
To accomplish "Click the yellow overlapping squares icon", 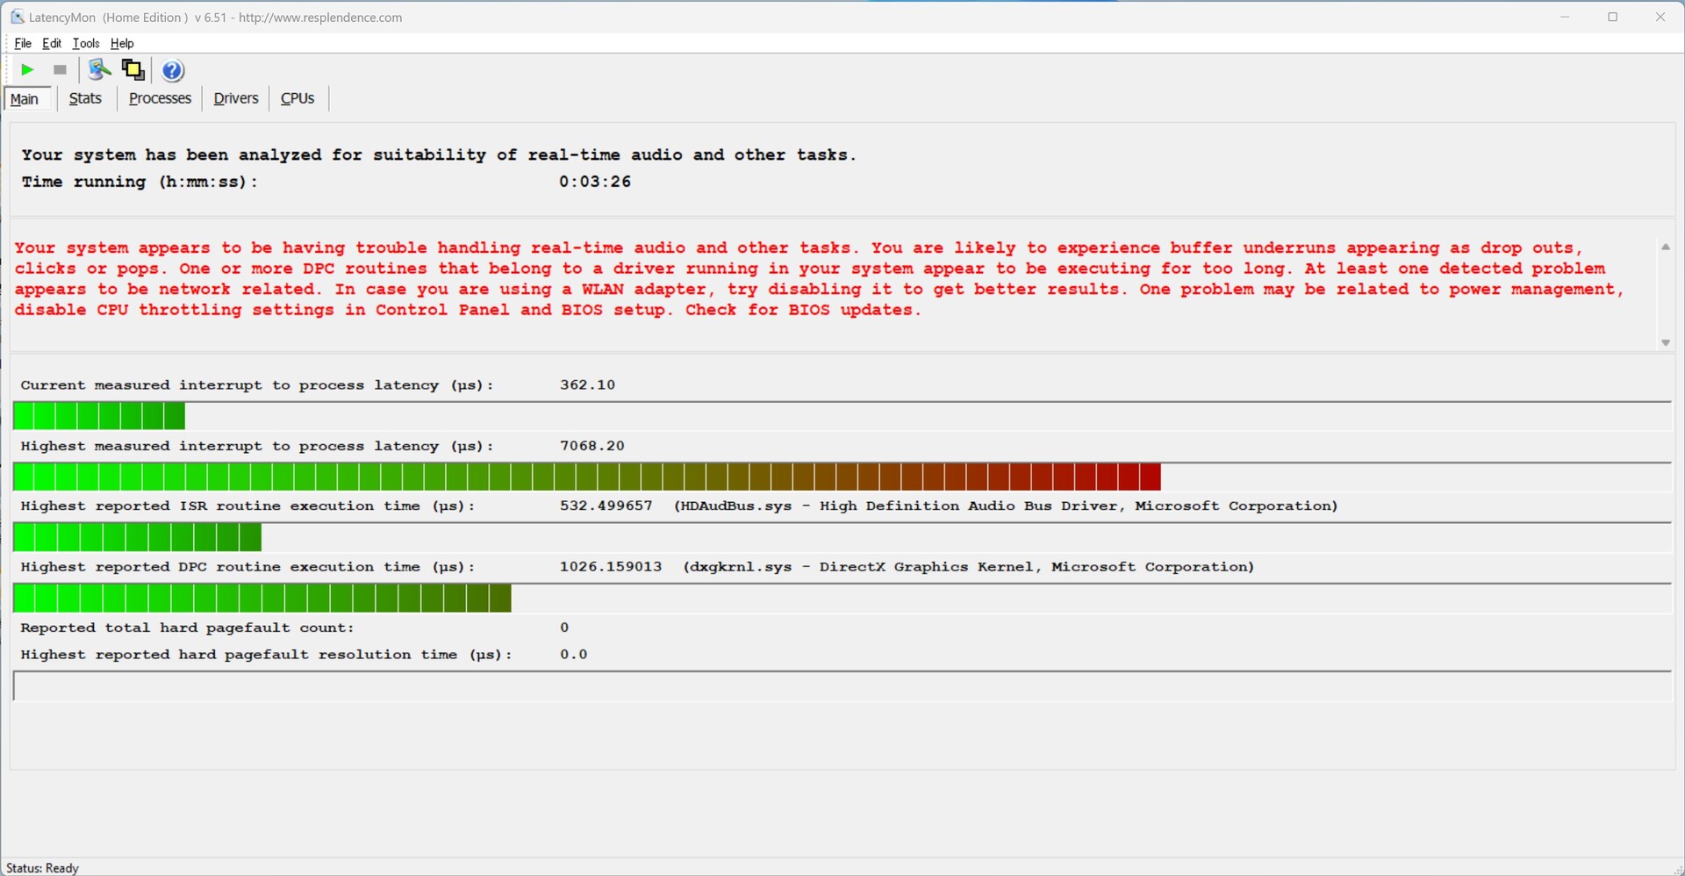I will pos(133,70).
